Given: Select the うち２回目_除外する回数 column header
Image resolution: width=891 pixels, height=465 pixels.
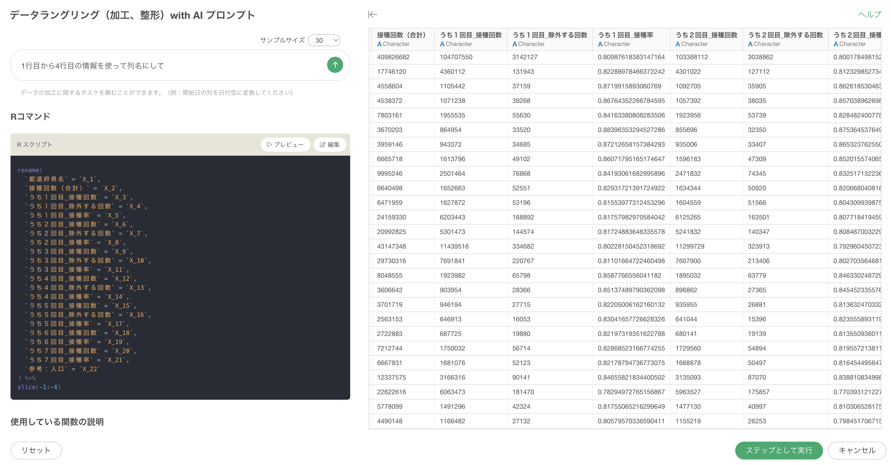Looking at the screenshot, I should (x=785, y=39).
